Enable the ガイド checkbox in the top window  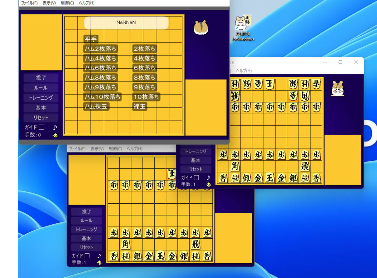coord(42,127)
